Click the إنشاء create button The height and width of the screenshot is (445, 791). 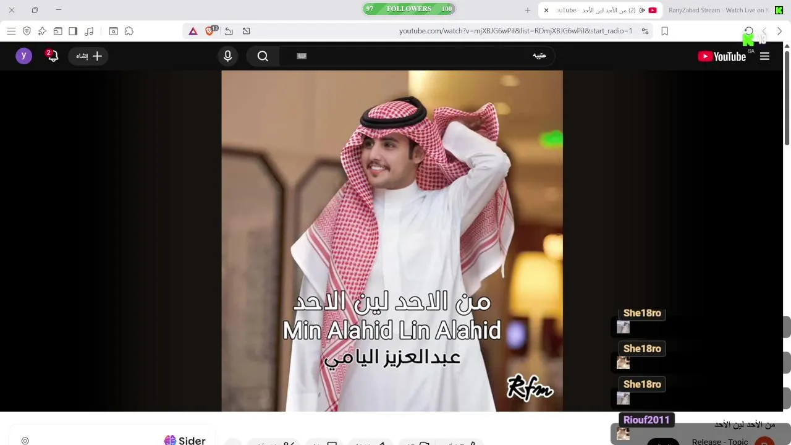pyautogui.click(x=88, y=56)
